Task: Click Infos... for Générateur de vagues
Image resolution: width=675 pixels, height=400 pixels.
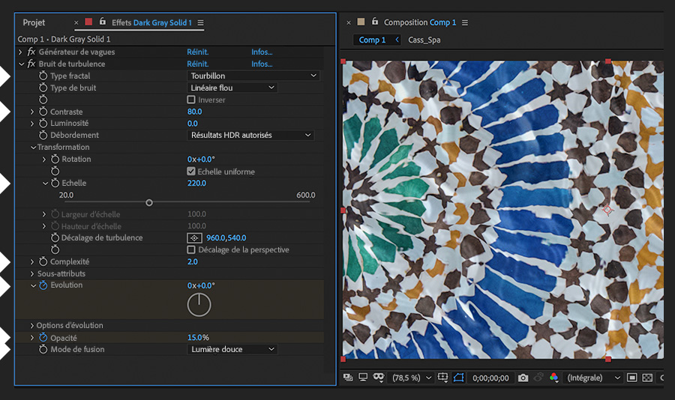Action: [262, 52]
